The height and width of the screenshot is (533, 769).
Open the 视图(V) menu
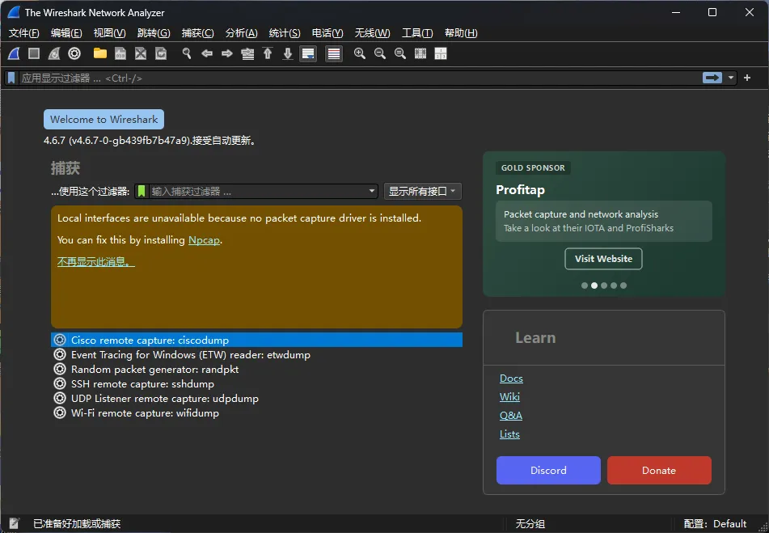[109, 33]
